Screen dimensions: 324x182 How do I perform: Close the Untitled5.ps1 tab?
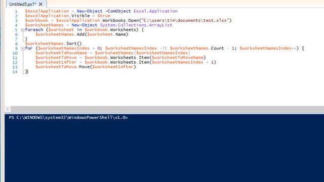[40, 4]
